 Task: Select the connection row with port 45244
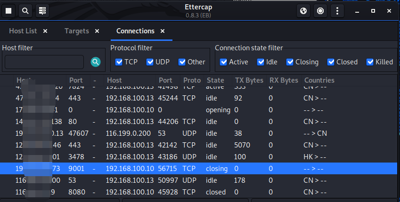199,98
